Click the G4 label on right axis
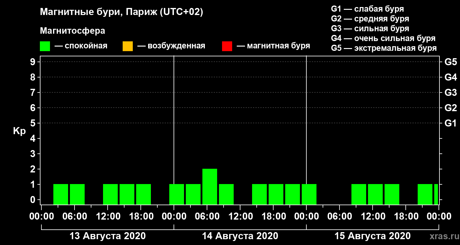This screenshot has width=460, height=245. [x=450, y=77]
